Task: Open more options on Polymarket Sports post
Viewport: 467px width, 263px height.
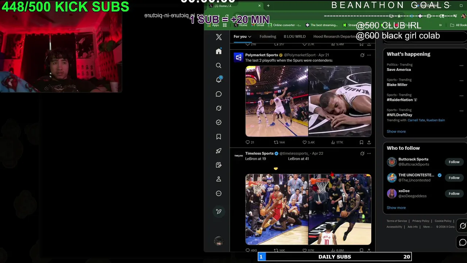Action: pos(369,55)
